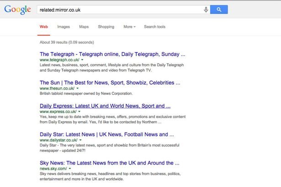This screenshot has height=187, width=281.
Task: Open The Sun search result link
Action: coord(110,83)
